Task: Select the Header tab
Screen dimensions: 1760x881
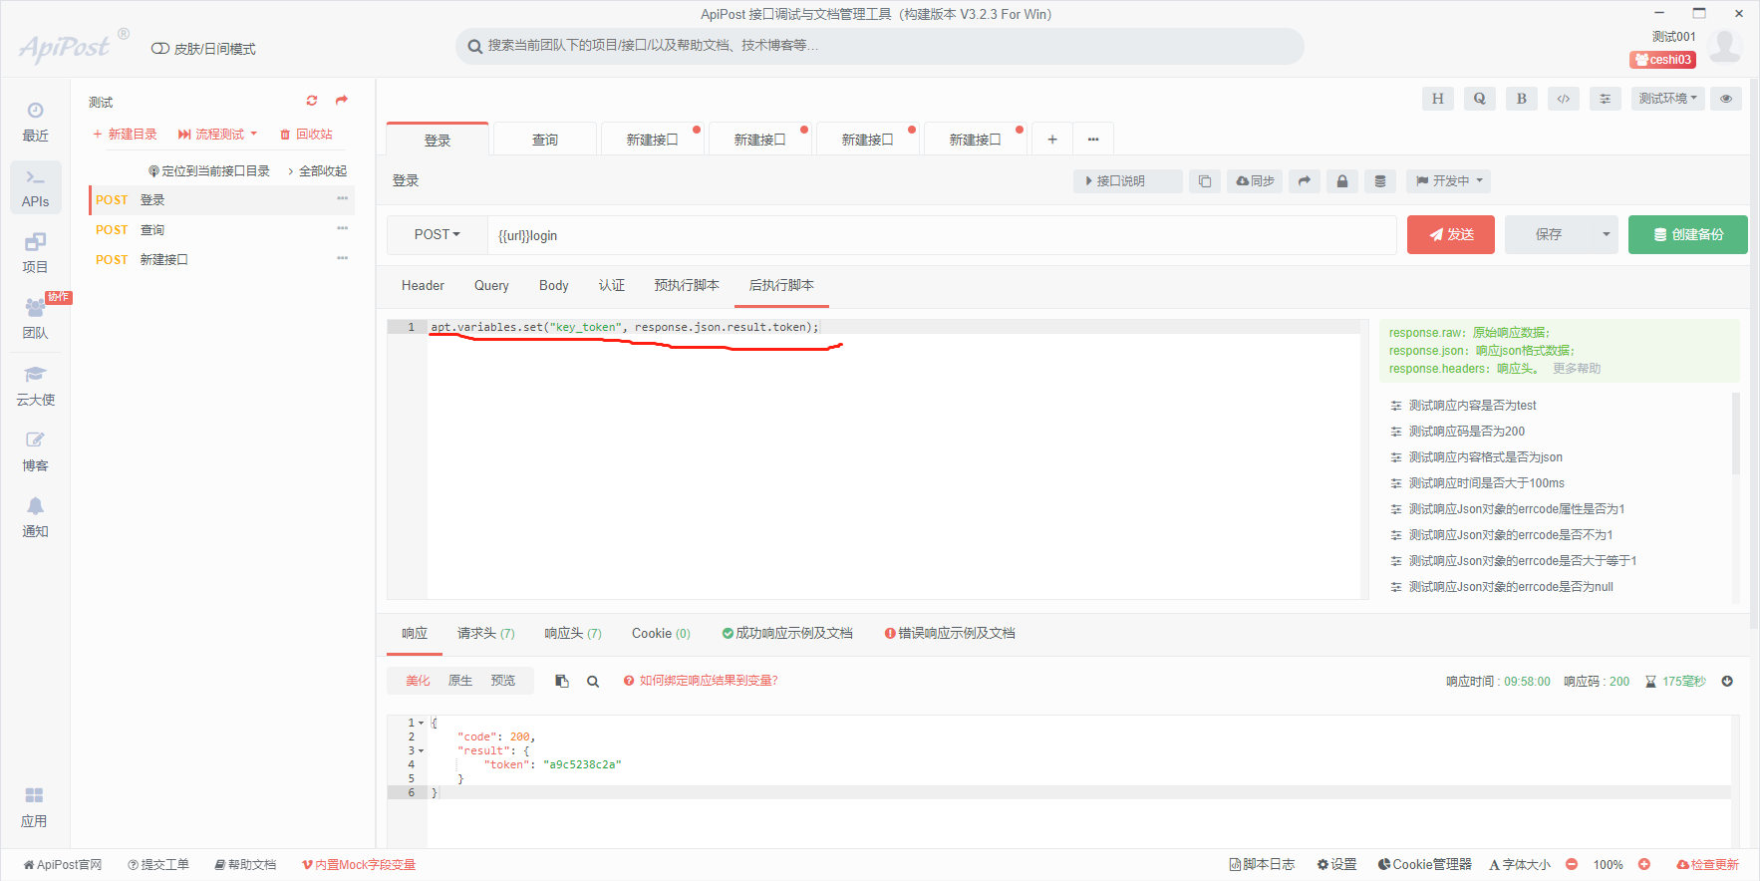Action: click(423, 286)
